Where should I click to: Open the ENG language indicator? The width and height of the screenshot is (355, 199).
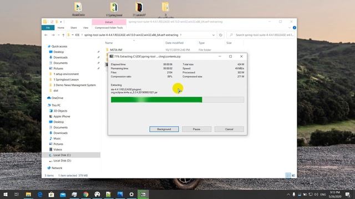(323, 194)
